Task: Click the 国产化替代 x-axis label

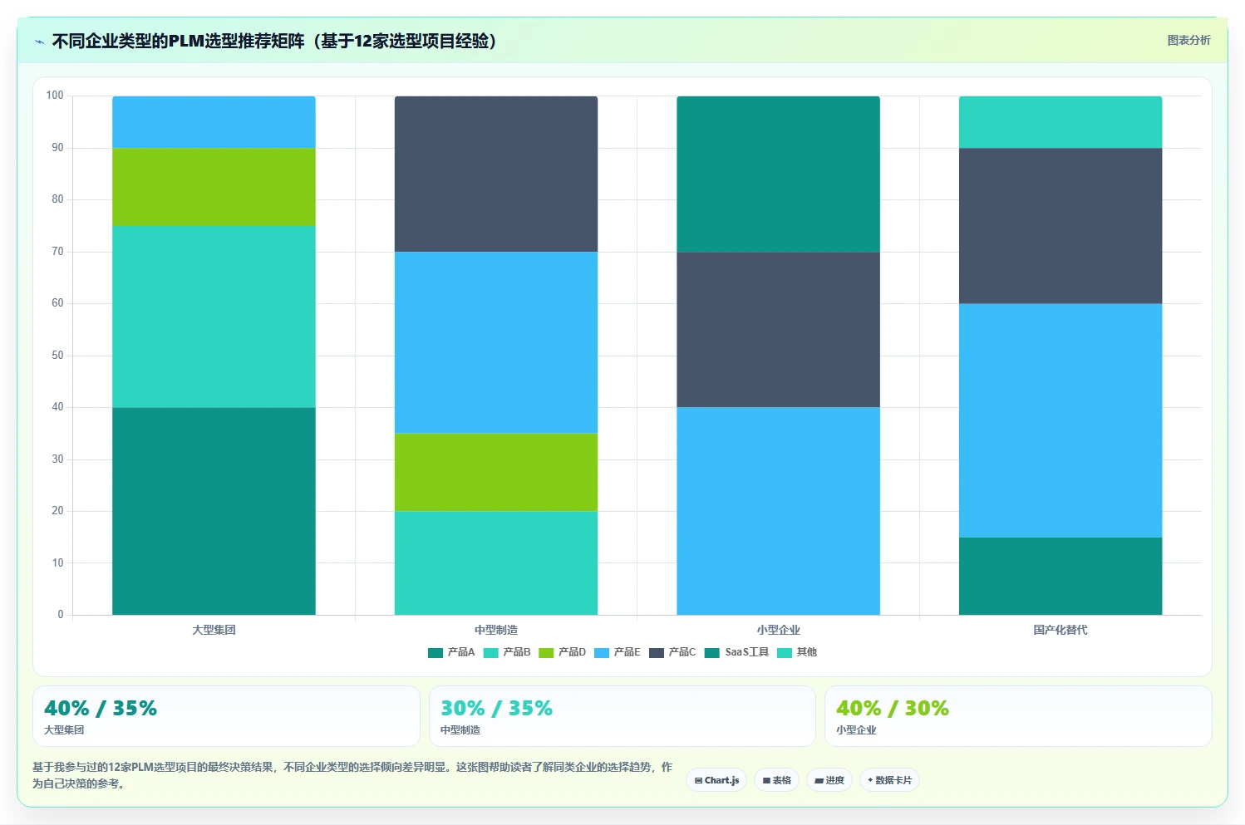Action: 1060,630
